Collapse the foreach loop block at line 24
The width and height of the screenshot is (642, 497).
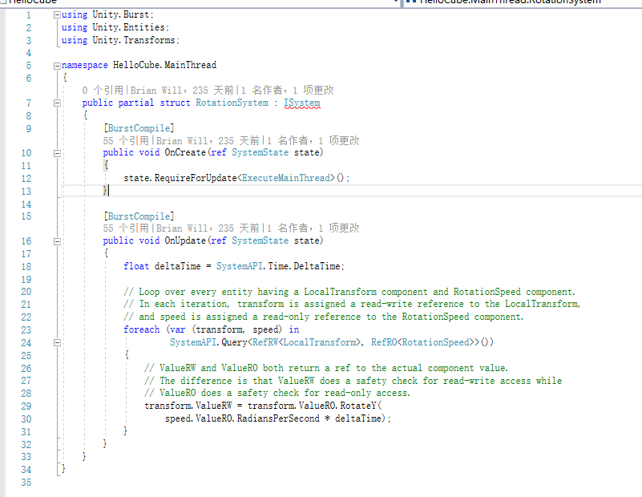[x=57, y=342]
